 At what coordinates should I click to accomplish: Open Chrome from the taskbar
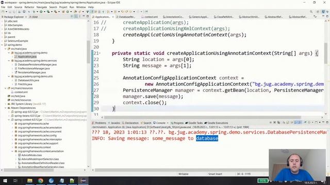click(x=41, y=180)
